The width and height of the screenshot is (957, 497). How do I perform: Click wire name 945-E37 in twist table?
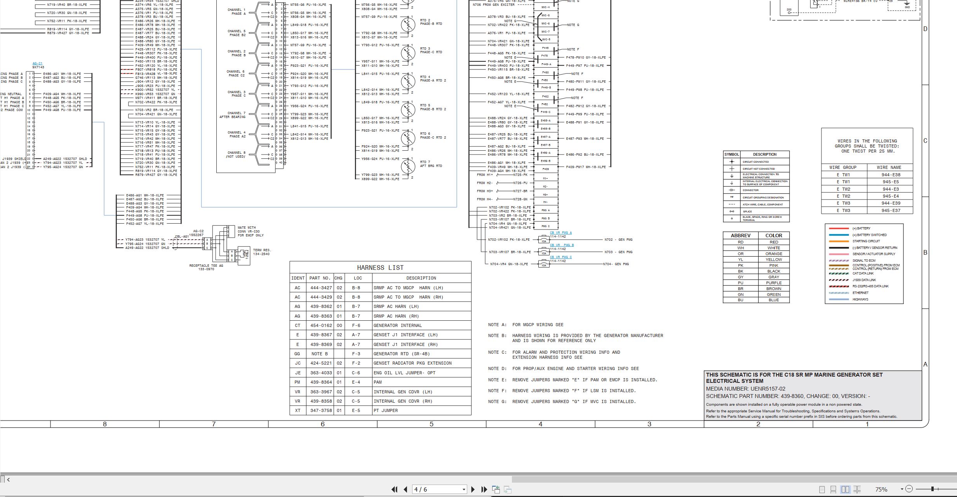(891, 210)
